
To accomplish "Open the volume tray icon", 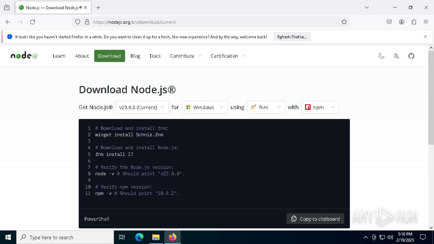I will pyautogui.click(x=390, y=237).
